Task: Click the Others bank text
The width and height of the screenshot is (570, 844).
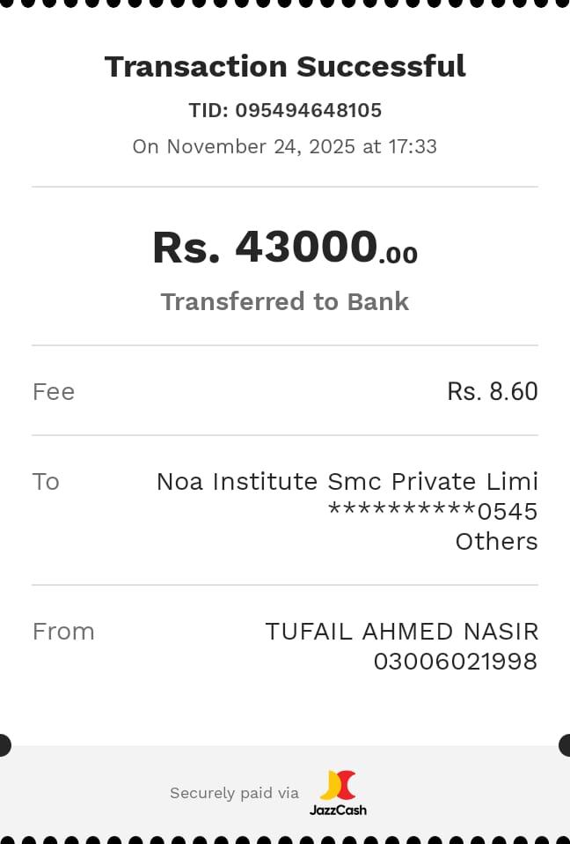Action: [496, 541]
